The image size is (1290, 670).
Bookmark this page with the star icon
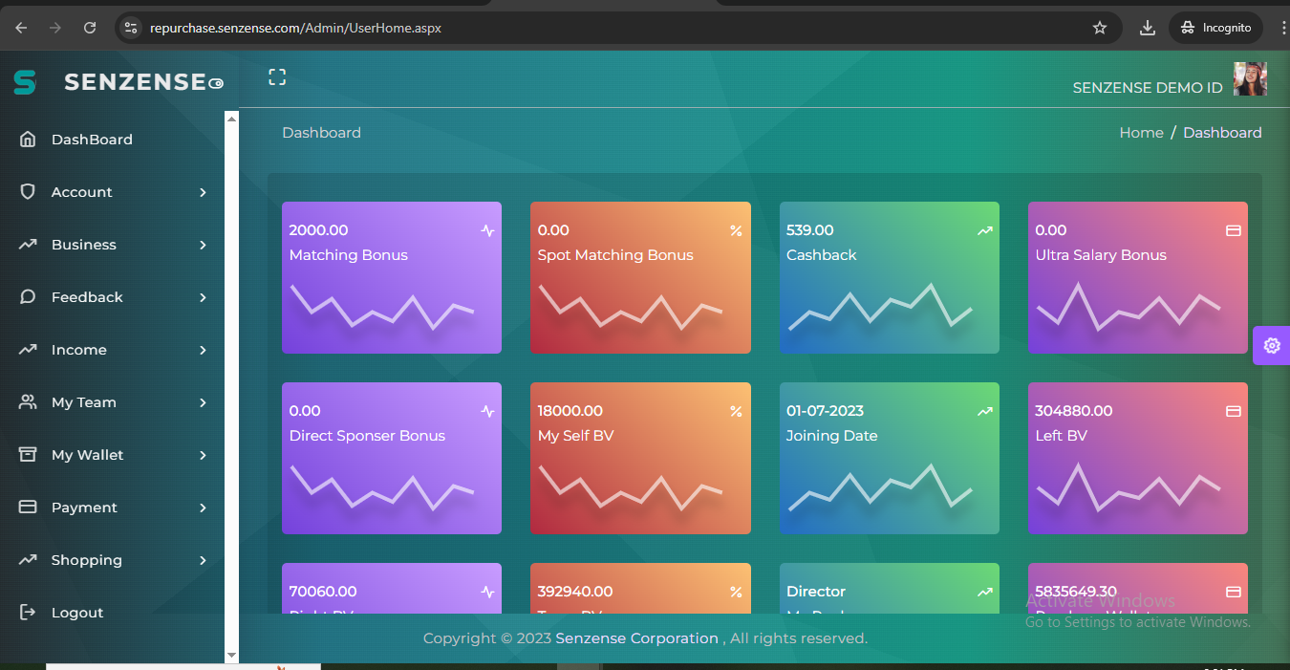pyautogui.click(x=1100, y=28)
